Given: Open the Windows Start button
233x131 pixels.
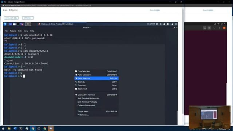Looking at the screenshot, I should (x=3, y=128).
